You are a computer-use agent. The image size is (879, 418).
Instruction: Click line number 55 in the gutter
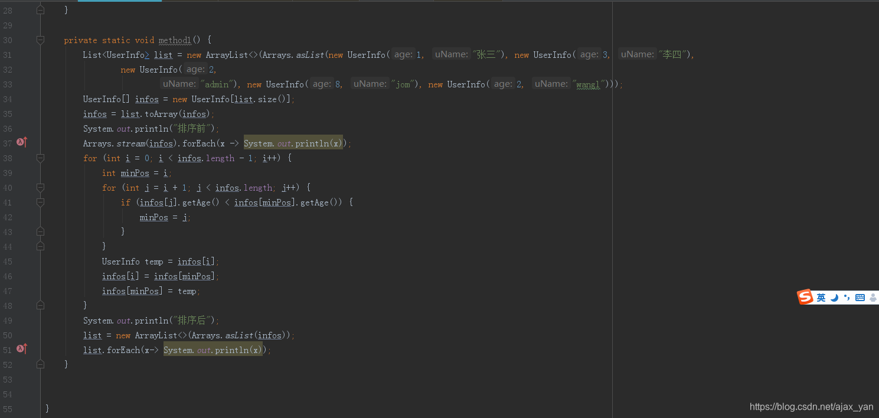coord(8,409)
